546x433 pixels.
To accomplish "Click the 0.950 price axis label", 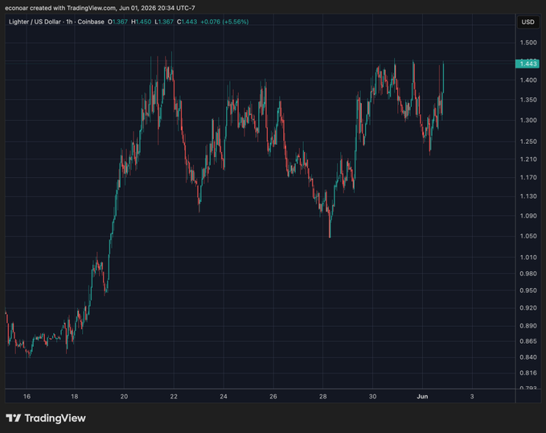I will 528,291.
